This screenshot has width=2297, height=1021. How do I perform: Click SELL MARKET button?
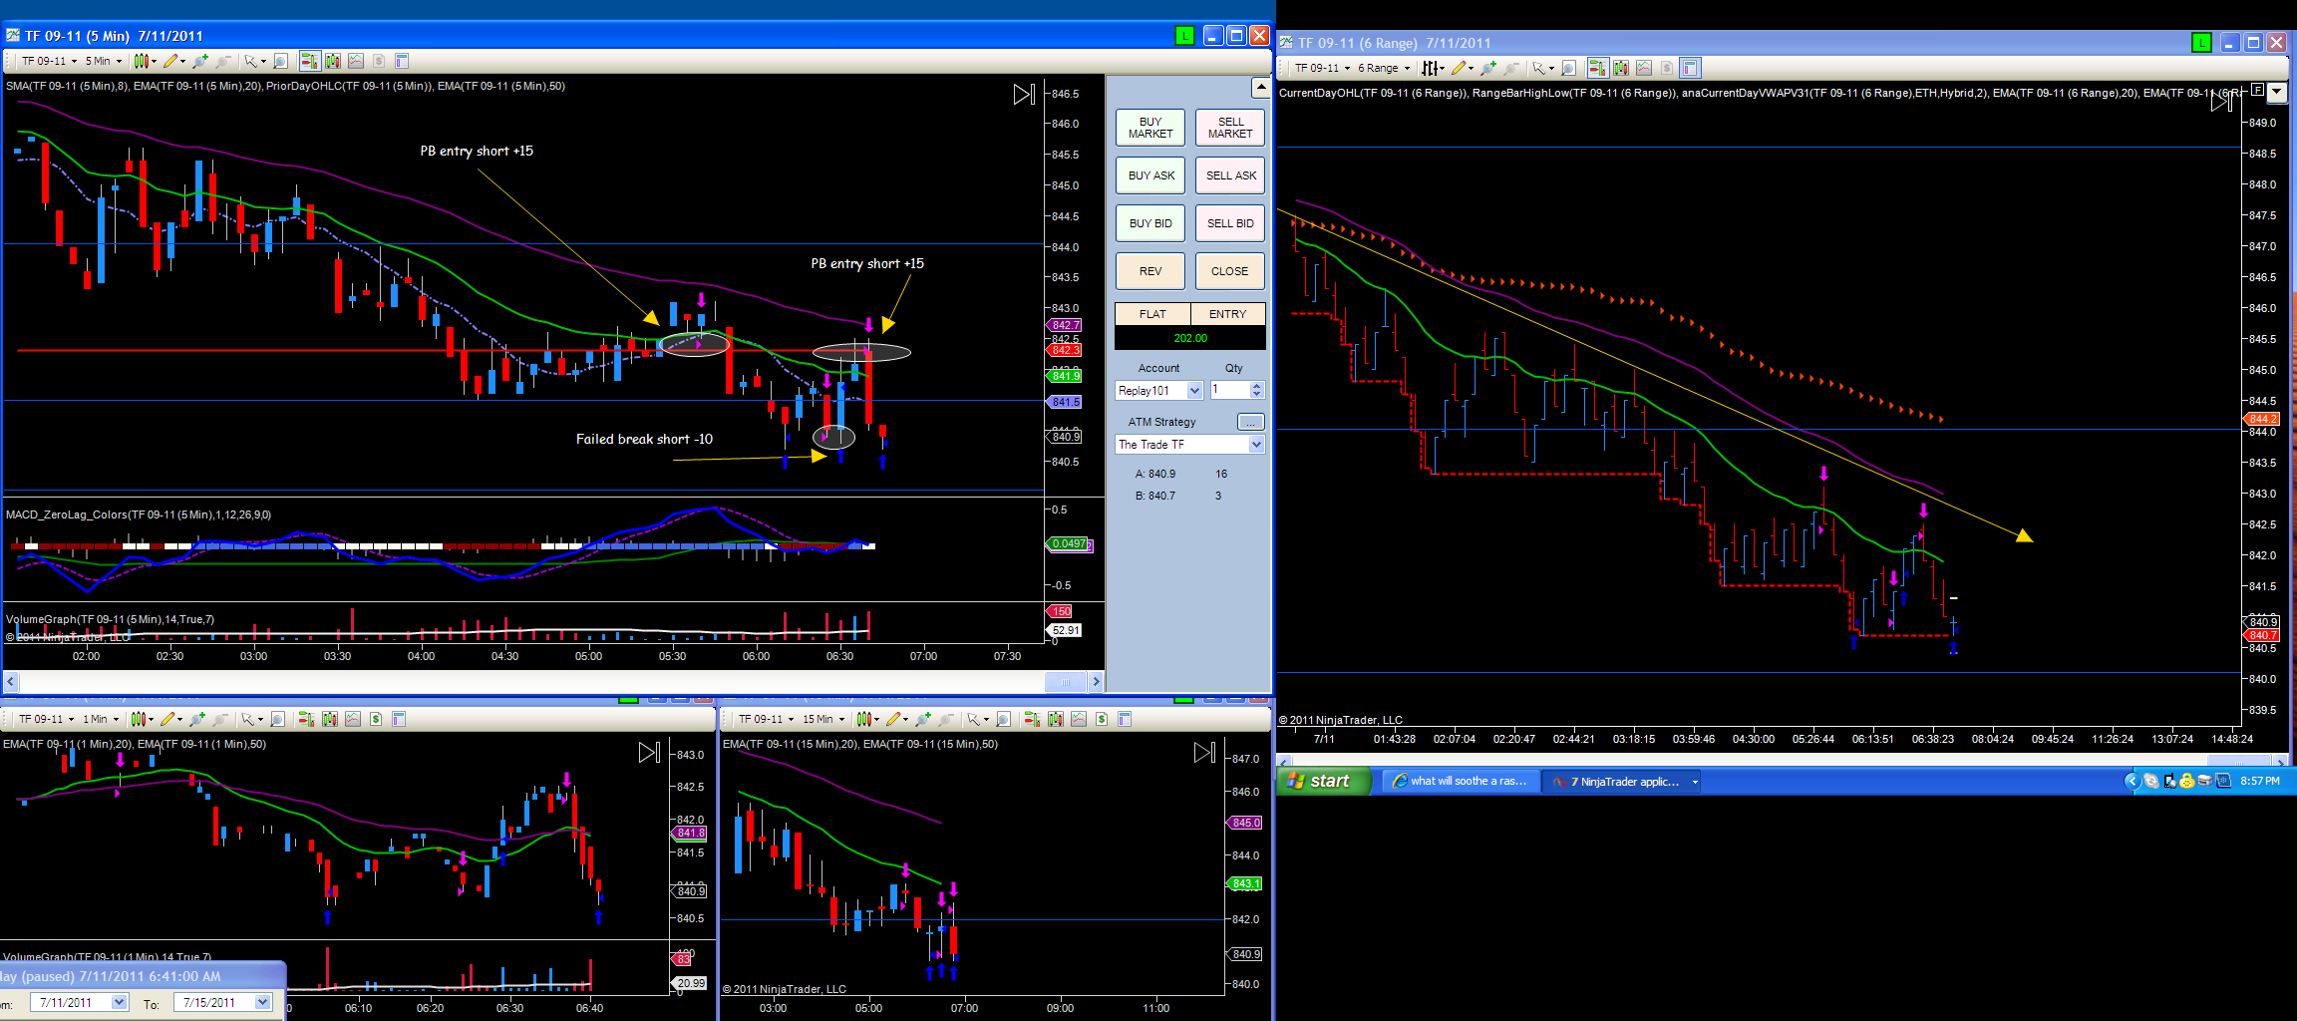coord(1230,128)
